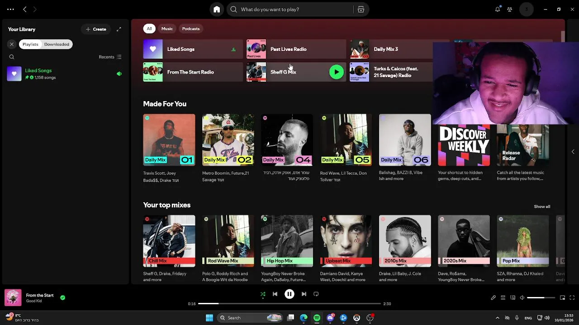Open the Chill Mix card
The height and width of the screenshot is (325, 579).
pos(169,249)
